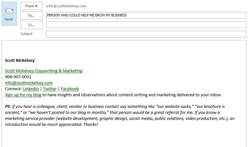Open Scott McKelvey Copywriting & Marketing link
The height and width of the screenshot is (147, 248).
click(x=44, y=71)
